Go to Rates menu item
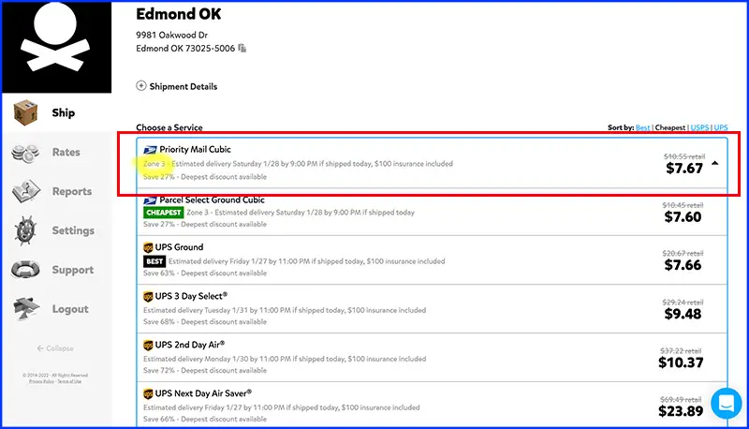 coord(66,152)
